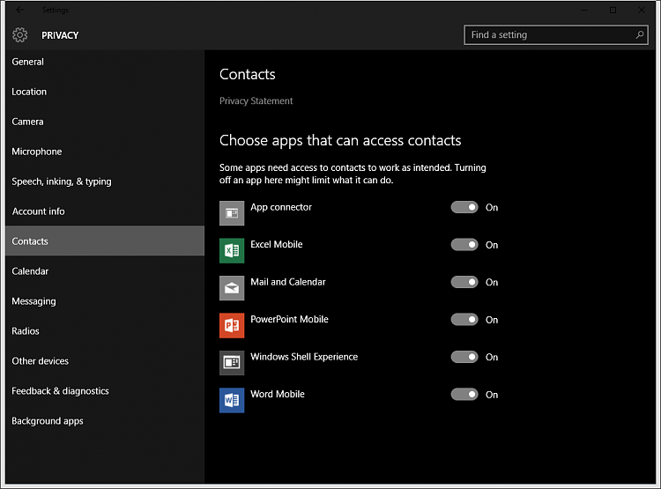Open Account info settings
The width and height of the screenshot is (661, 489).
click(105, 211)
